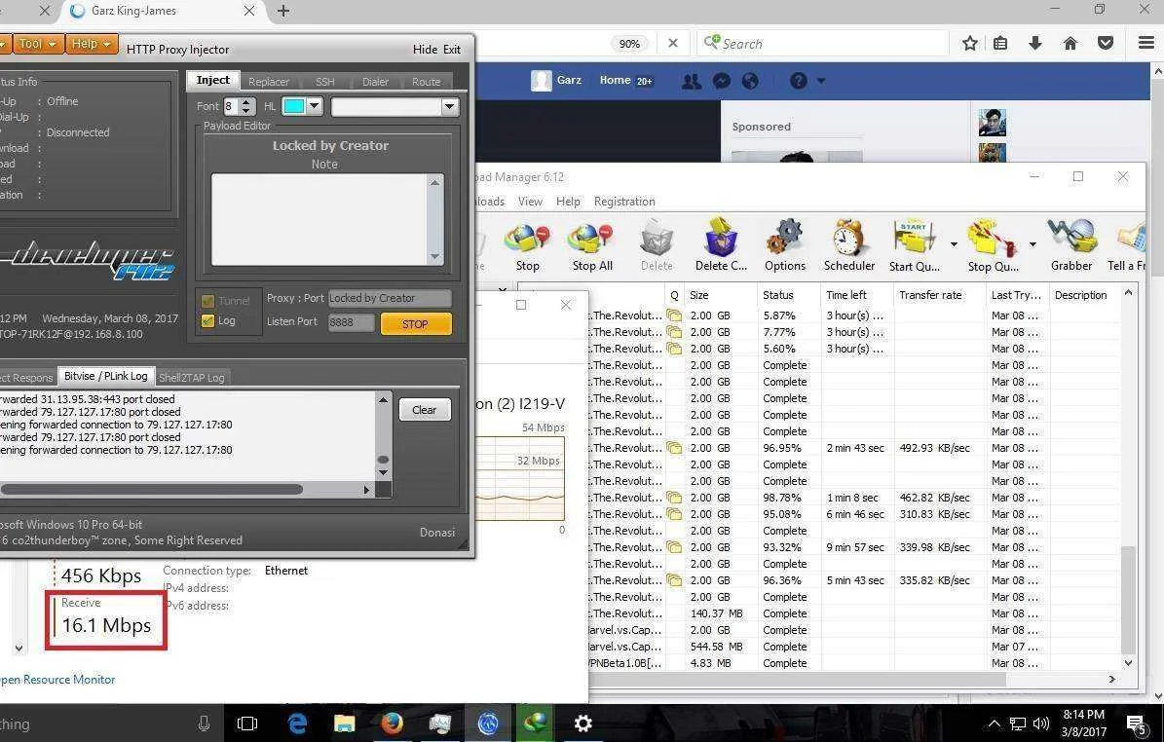
Task: Open the Scheduler in Download Manager
Action: point(849,246)
